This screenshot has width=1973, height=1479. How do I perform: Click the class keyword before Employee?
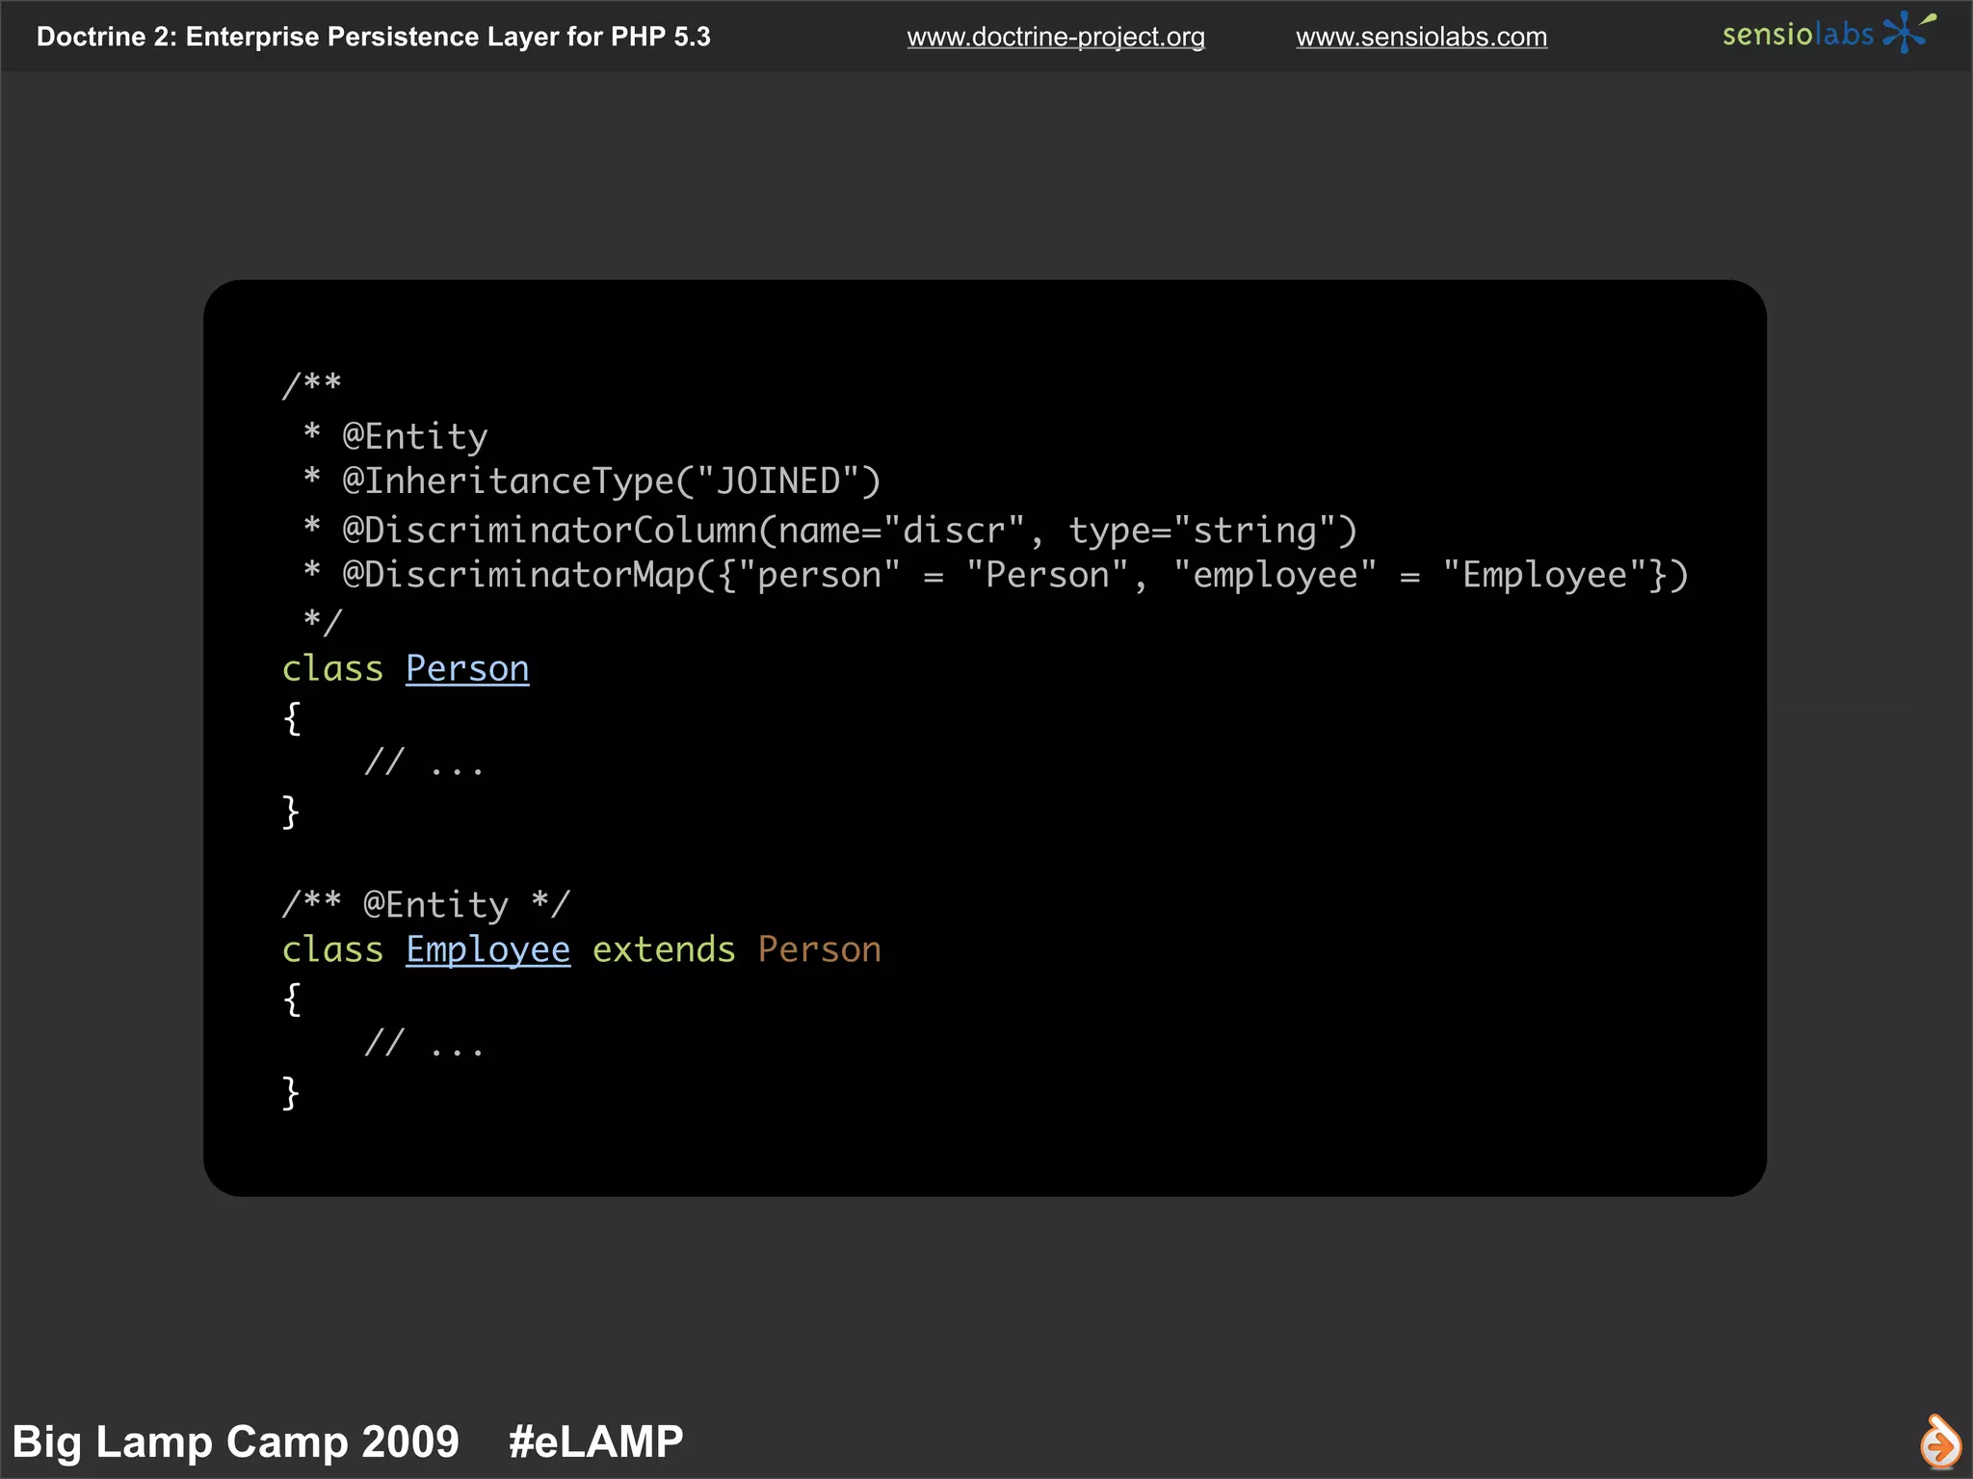point(332,949)
